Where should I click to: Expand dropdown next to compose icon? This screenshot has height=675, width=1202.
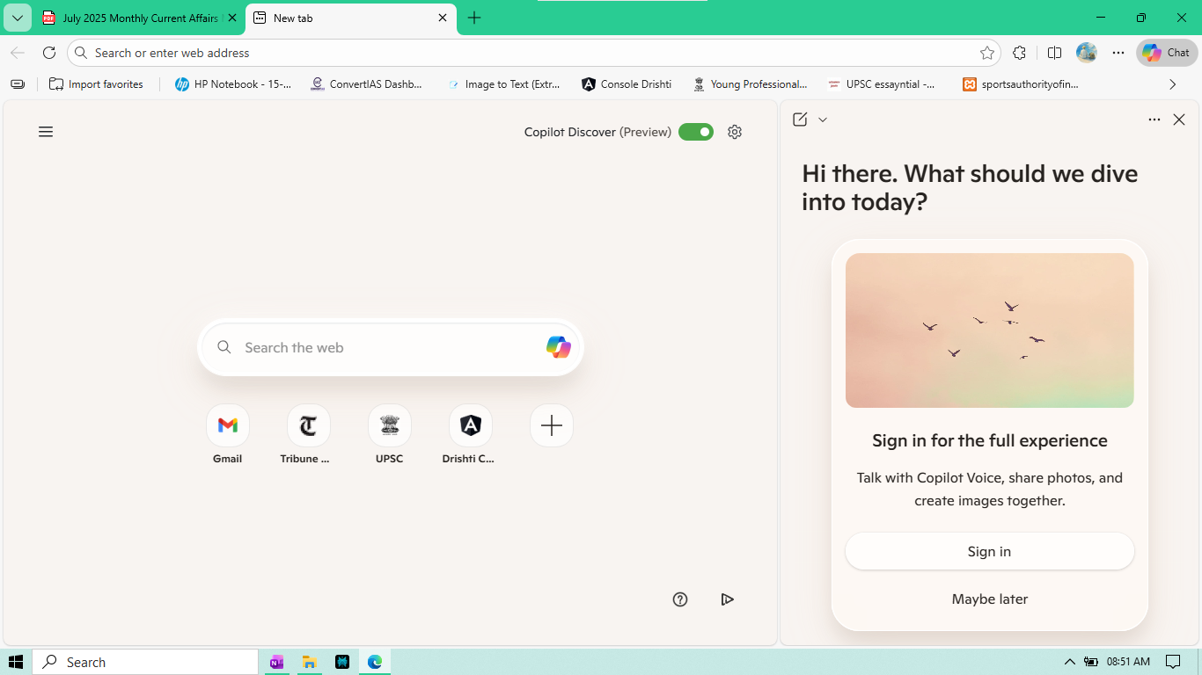[x=823, y=120]
